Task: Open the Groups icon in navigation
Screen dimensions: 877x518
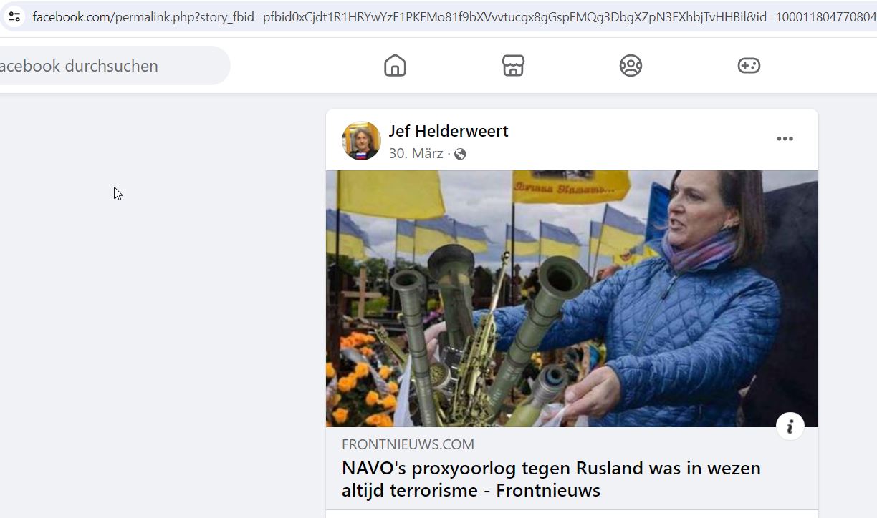Action: (631, 66)
